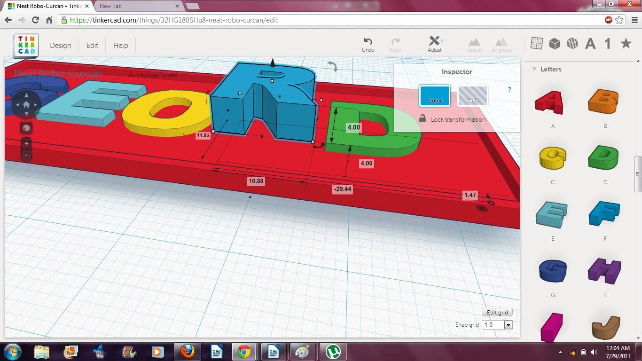Zoom in using the plus control
Screen dimensions: 642x361
click(x=26, y=143)
